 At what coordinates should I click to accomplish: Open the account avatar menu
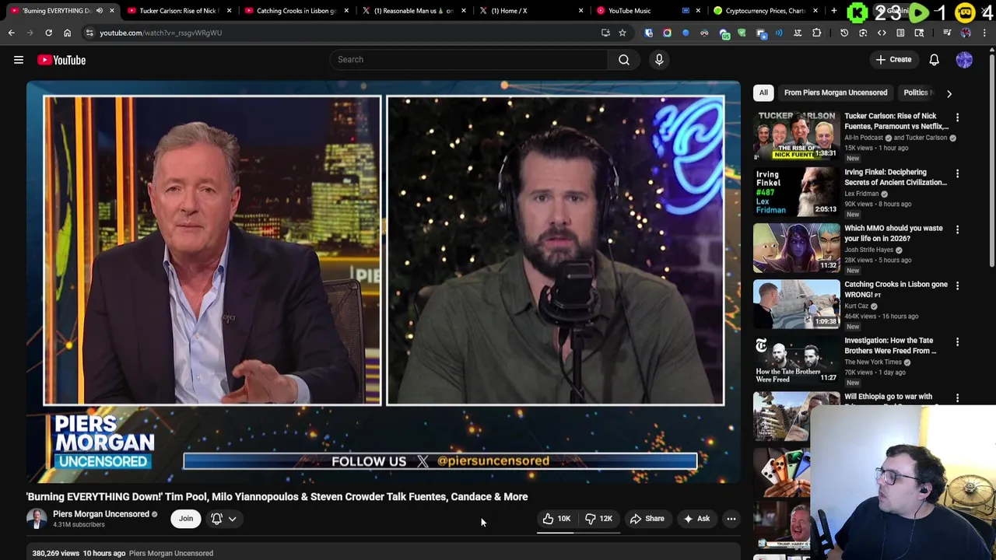click(964, 60)
